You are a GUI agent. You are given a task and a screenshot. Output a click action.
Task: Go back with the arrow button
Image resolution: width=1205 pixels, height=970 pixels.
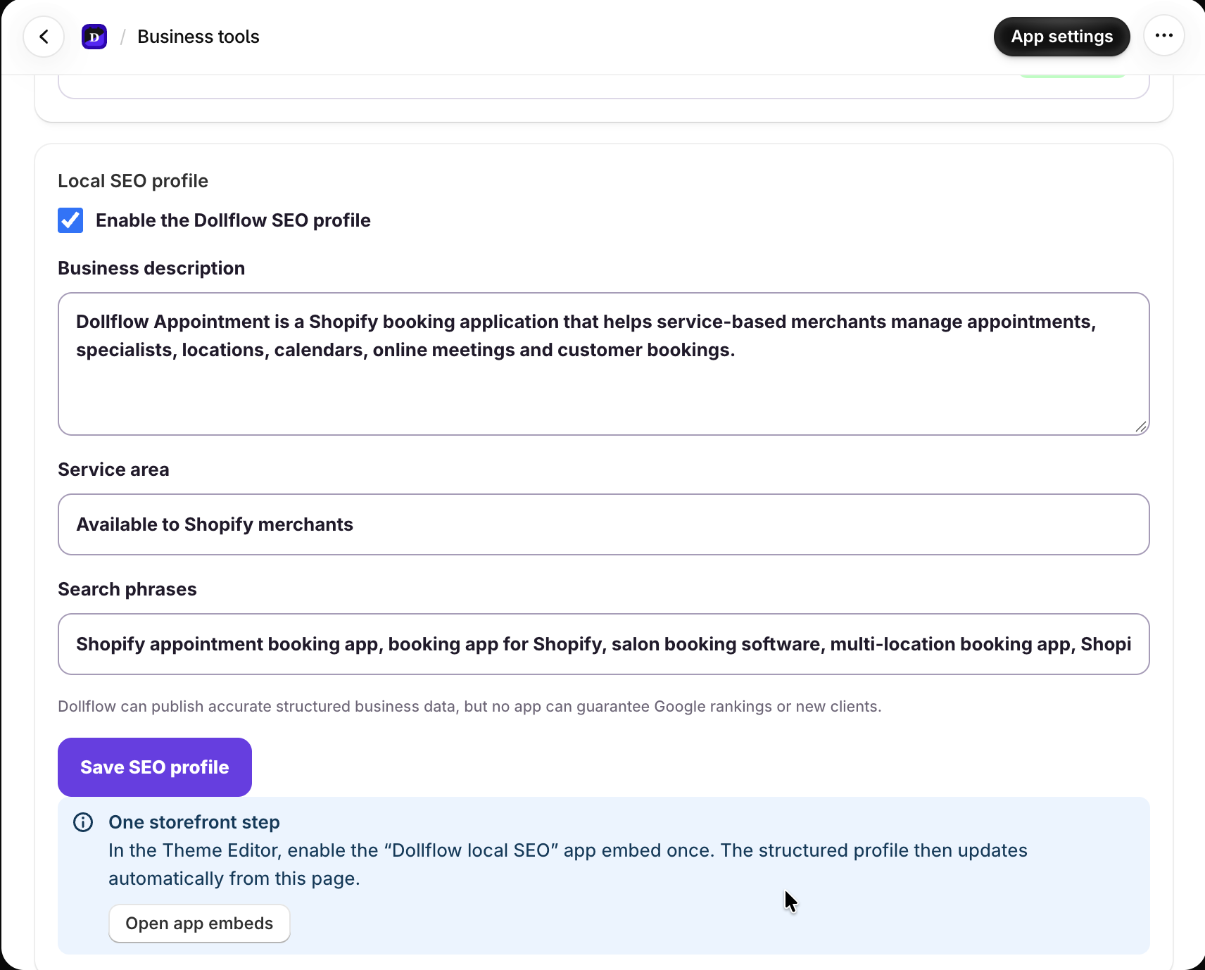pyautogui.click(x=44, y=37)
